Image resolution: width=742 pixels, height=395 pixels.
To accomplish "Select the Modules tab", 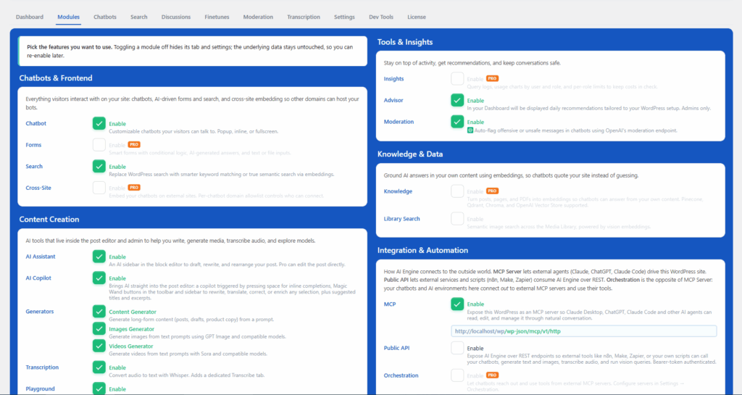I will [68, 17].
